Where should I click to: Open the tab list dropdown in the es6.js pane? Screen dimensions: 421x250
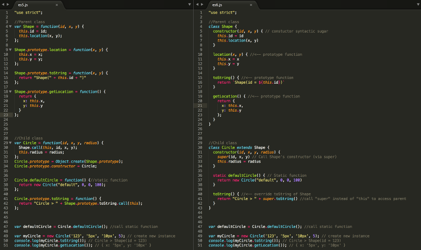pos(417,4)
